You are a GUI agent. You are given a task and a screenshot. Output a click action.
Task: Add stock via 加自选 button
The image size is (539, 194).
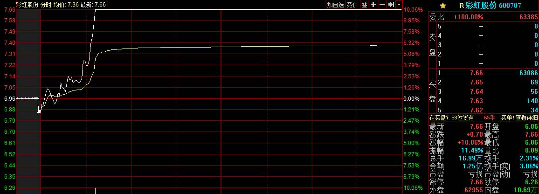point(335,5)
